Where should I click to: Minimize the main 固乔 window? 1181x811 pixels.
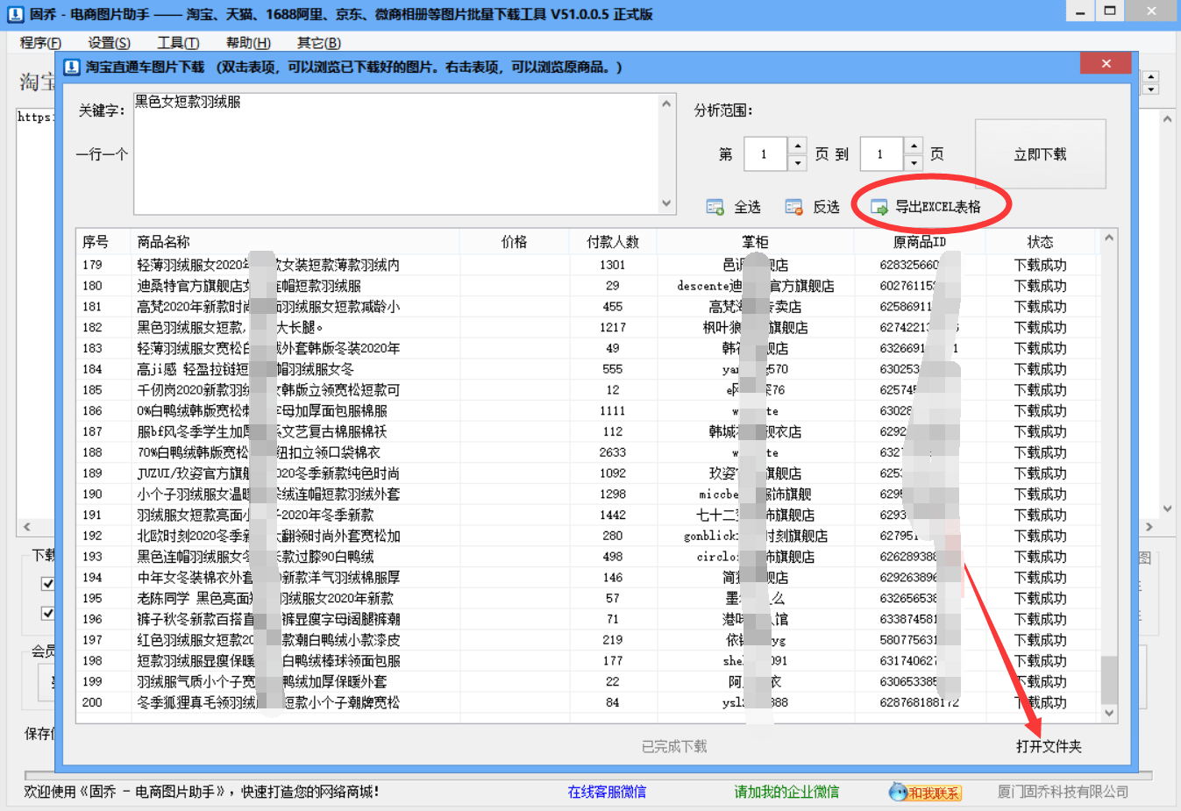pos(1080,11)
